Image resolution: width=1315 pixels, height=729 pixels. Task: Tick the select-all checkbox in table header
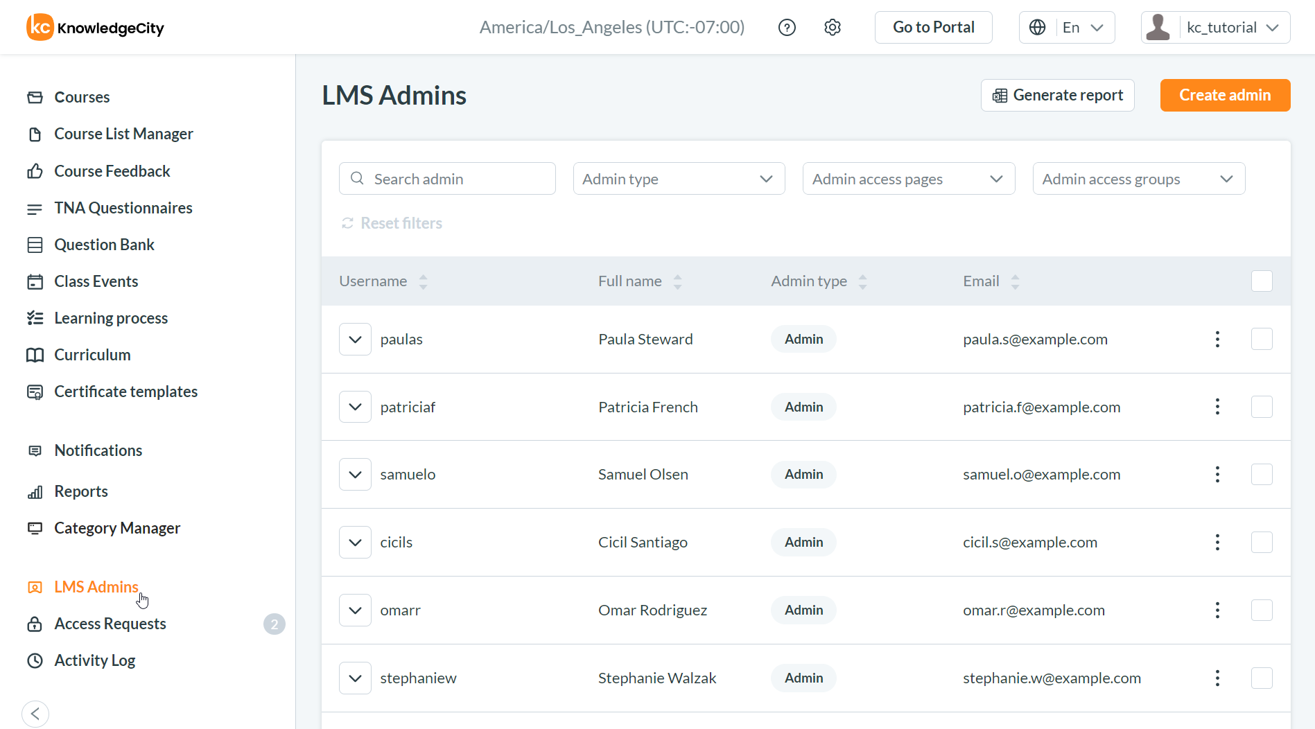(1262, 281)
